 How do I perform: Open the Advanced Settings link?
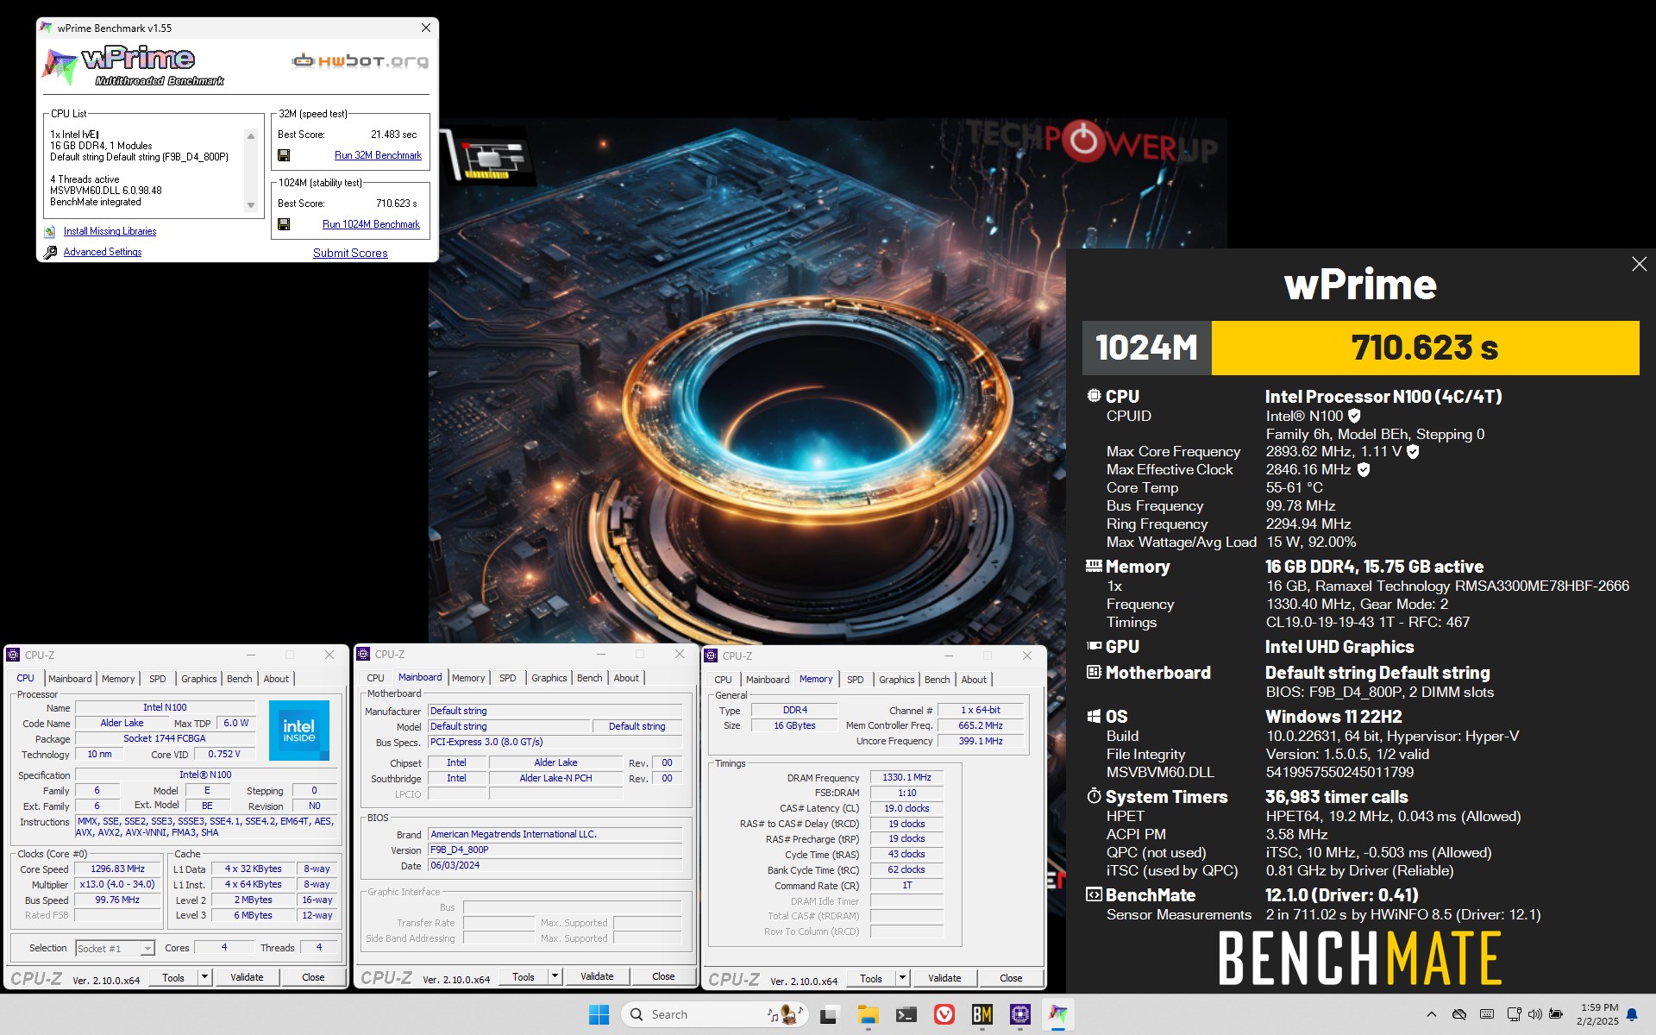[x=103, y=252]
